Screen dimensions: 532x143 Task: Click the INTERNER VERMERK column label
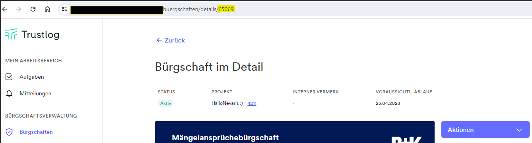[315, 92]
